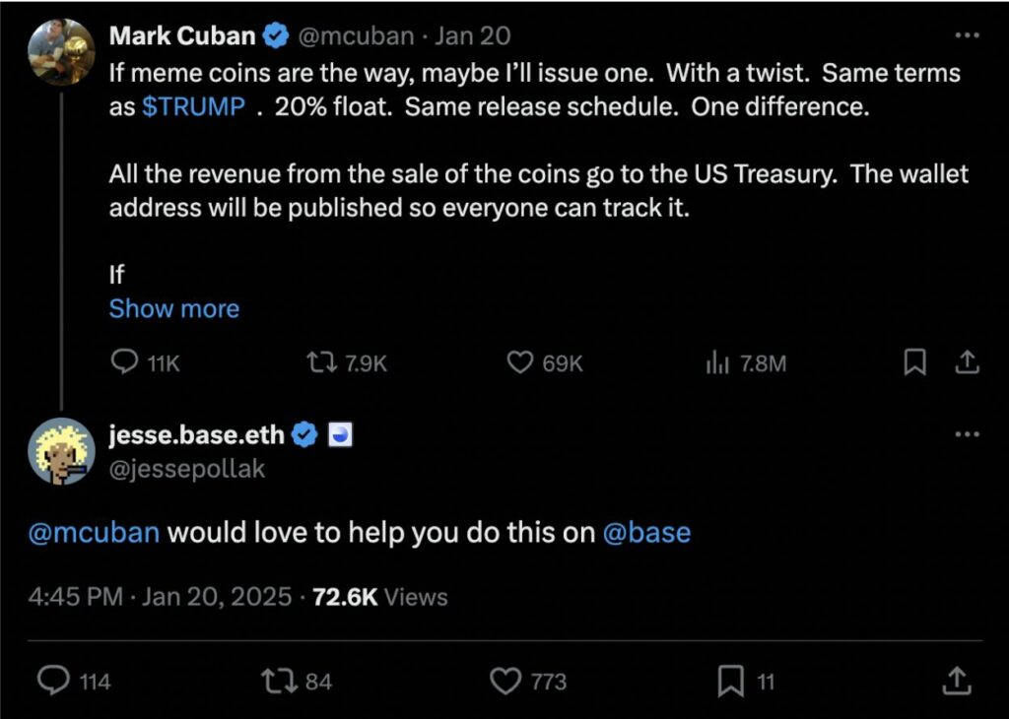
Task: Open more options menu on jesse's tweet
Action: coord(968,434)
